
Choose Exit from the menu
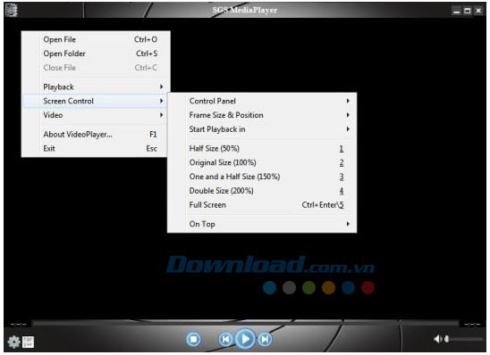[x=96, y=148]
